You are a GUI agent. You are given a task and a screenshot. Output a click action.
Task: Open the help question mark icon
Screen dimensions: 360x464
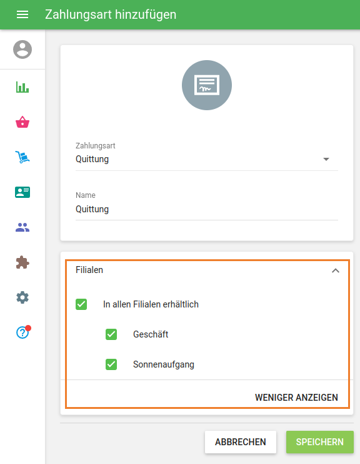pos(23,332)
